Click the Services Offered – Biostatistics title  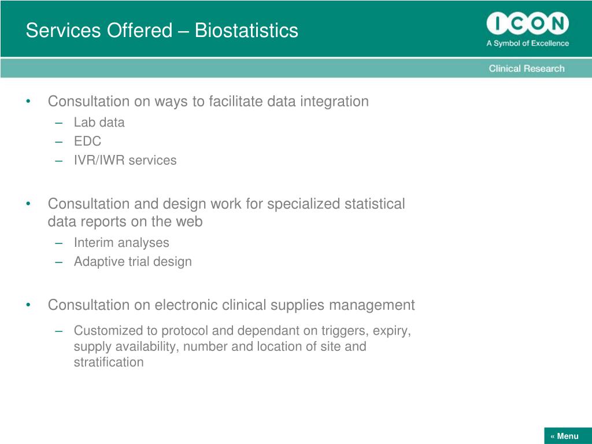pyautogui.click(x=162, y=30)
